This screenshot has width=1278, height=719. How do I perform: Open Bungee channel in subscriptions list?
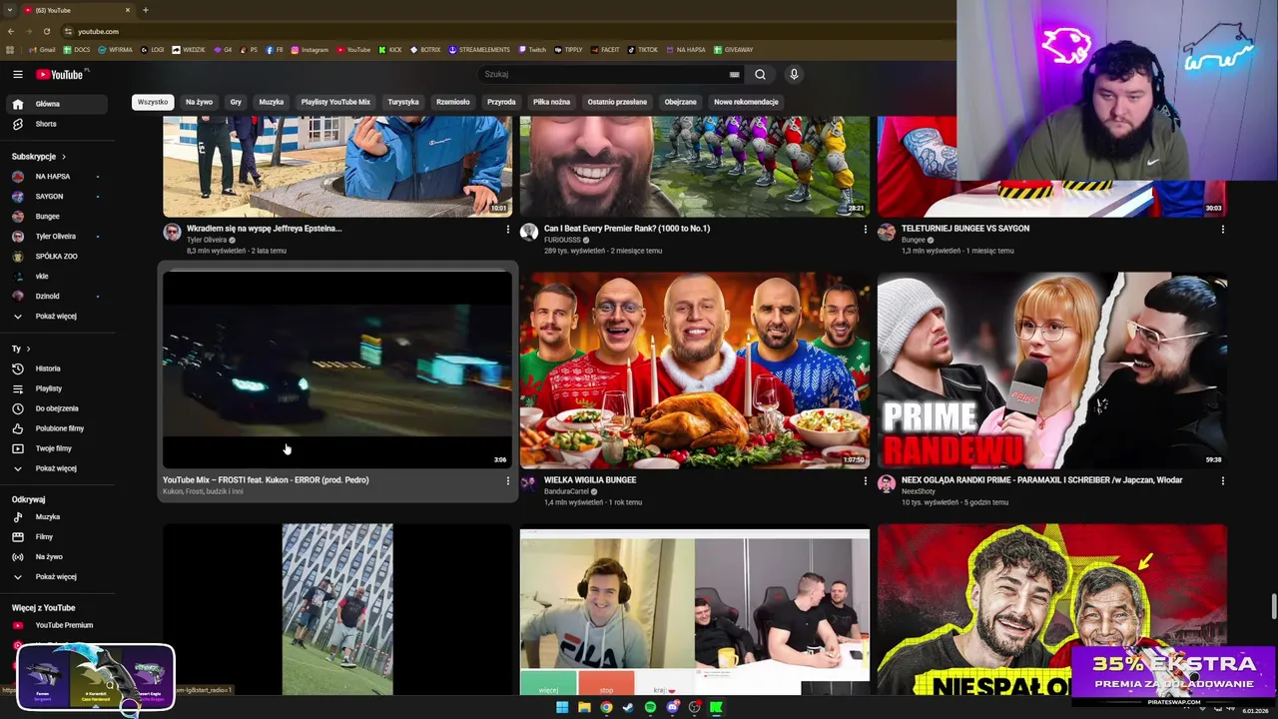pos(58,216)
